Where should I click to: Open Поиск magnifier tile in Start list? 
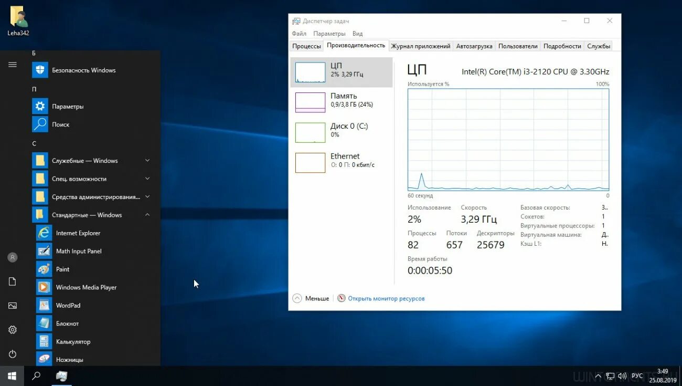(40, 124)
